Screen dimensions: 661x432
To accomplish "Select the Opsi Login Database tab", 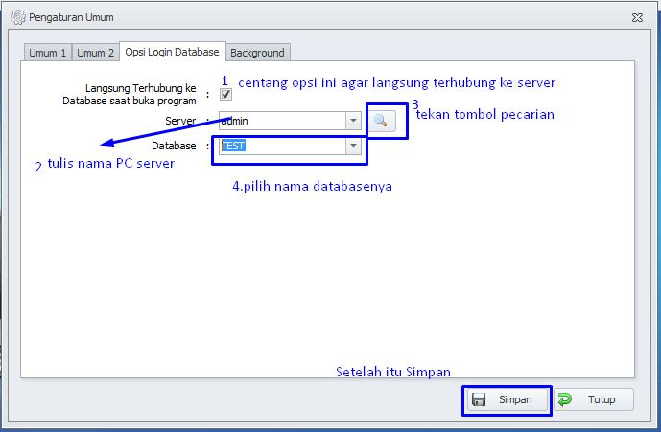I will point(173,52).
